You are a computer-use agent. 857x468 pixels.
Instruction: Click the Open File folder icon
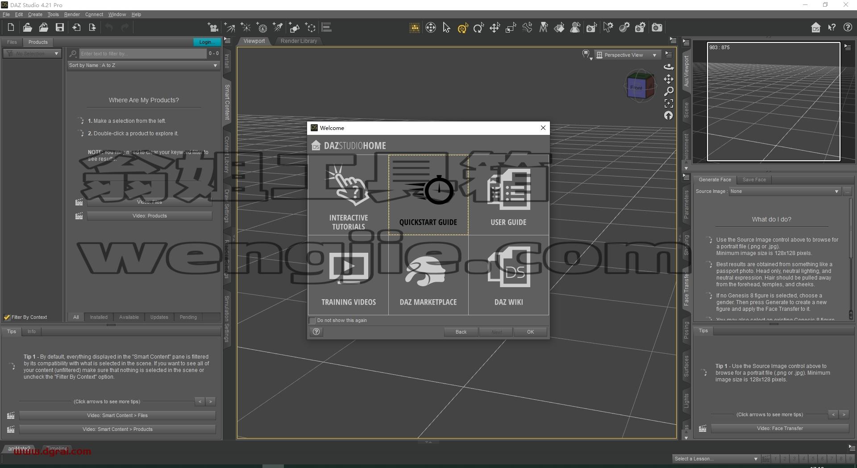pyautogui.click(x=27, y=28)
